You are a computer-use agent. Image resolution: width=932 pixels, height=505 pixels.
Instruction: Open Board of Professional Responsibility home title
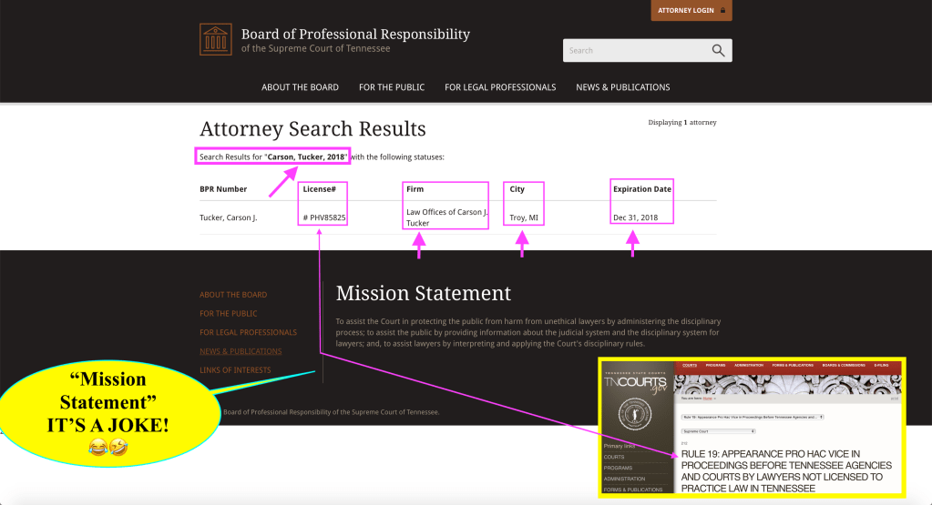[355, 34]
